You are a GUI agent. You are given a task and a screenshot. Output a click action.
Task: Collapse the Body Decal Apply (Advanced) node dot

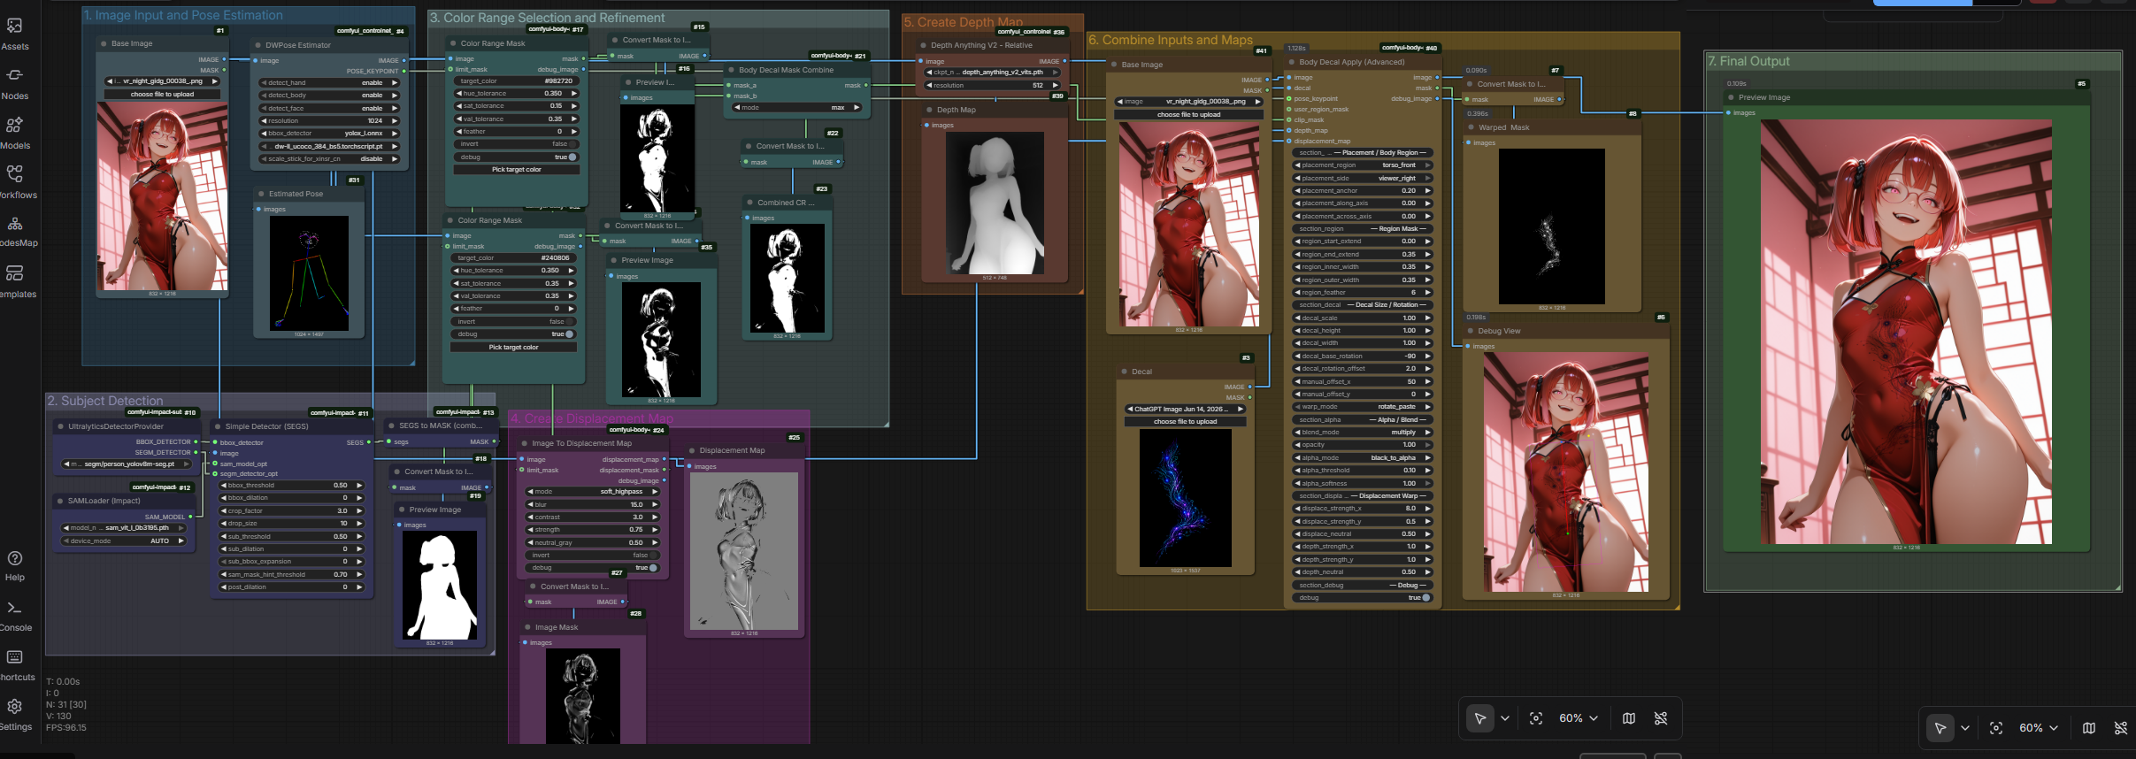(x=1292, y=62)
